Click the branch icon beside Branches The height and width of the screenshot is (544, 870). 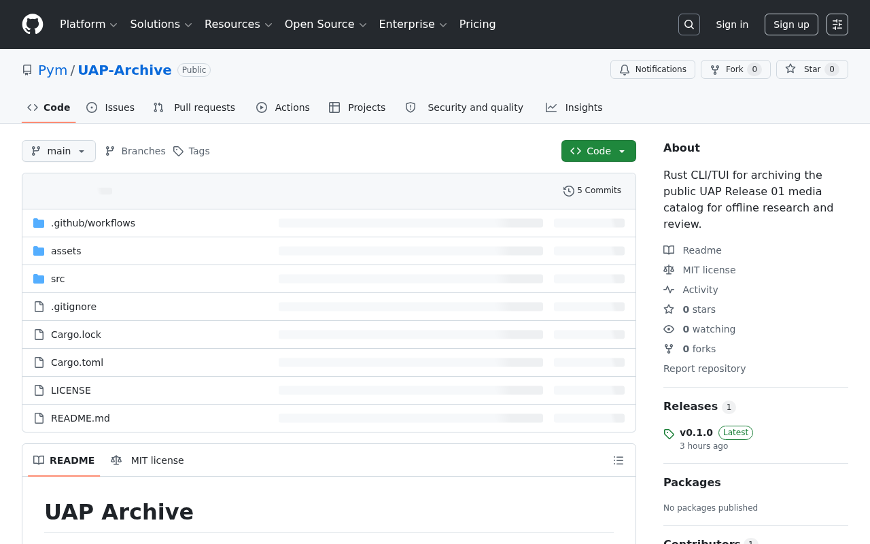110,151
